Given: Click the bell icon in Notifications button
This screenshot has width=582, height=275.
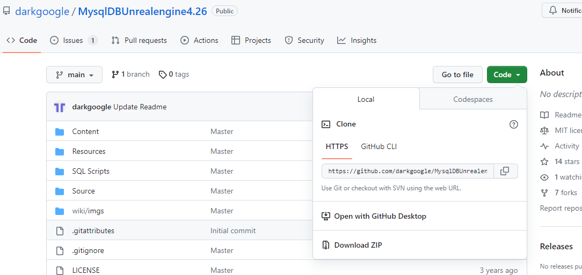Looking at the screenshot, I should coord(553,10).
